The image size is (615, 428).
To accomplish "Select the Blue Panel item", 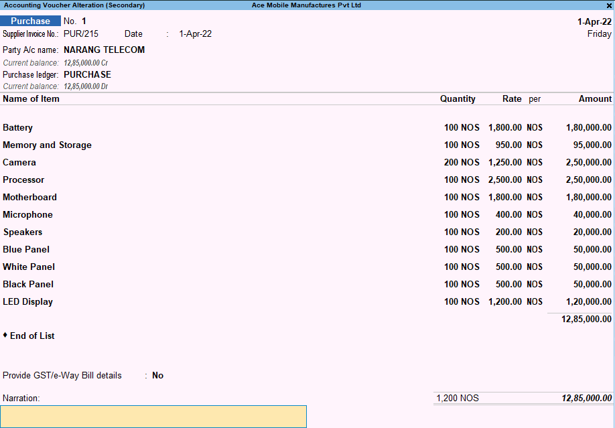I will [x=26, y=250].
